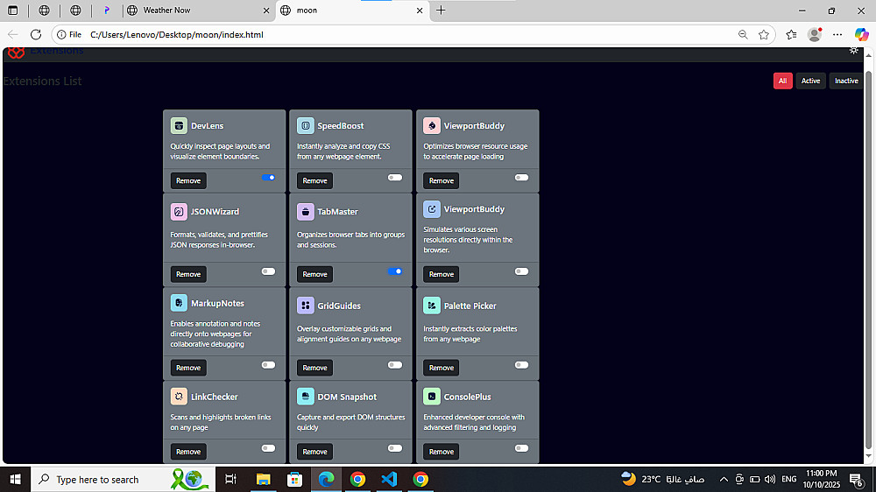Open taskbar clock showing 11:00 PM

pos(822,479)
